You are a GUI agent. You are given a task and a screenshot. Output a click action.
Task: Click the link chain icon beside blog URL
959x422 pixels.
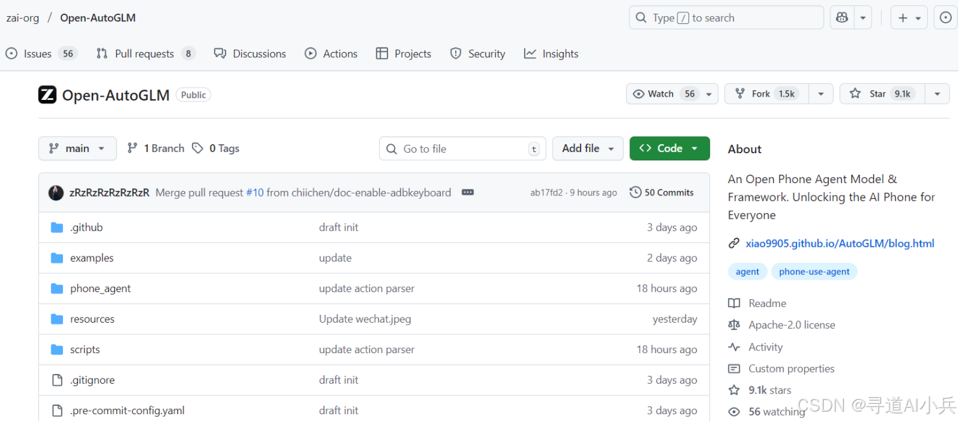pos(734,243)
